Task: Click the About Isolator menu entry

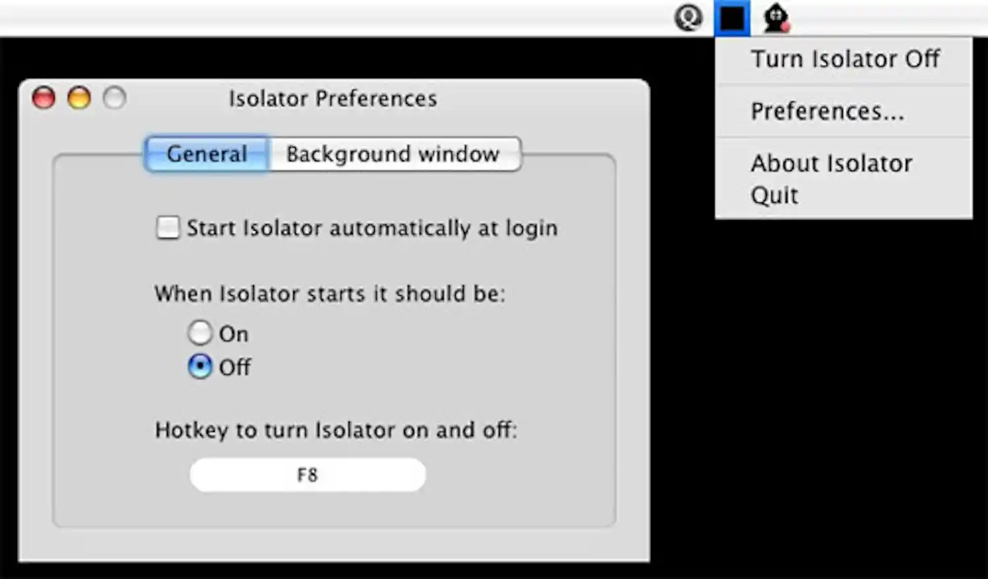Action: [831, 163]
